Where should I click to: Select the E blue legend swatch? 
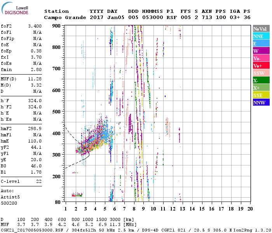(x=261, y=43)
